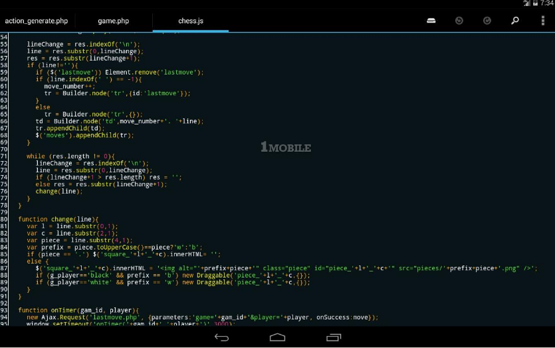Viewport: 555px width, 348px height.
Task: Switch to the game.php tab
Action: coord(114,21)
